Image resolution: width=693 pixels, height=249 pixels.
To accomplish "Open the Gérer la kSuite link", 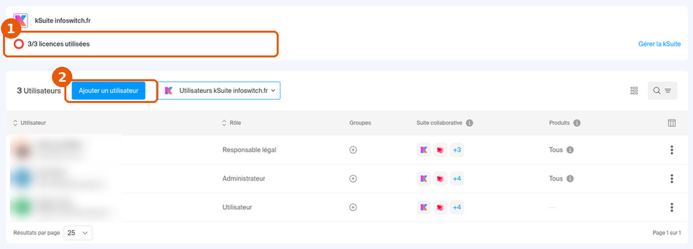I will [x=659, y=44].
